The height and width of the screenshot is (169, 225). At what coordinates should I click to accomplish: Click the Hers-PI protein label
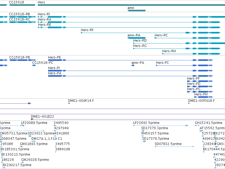click(x=54, y=68)
